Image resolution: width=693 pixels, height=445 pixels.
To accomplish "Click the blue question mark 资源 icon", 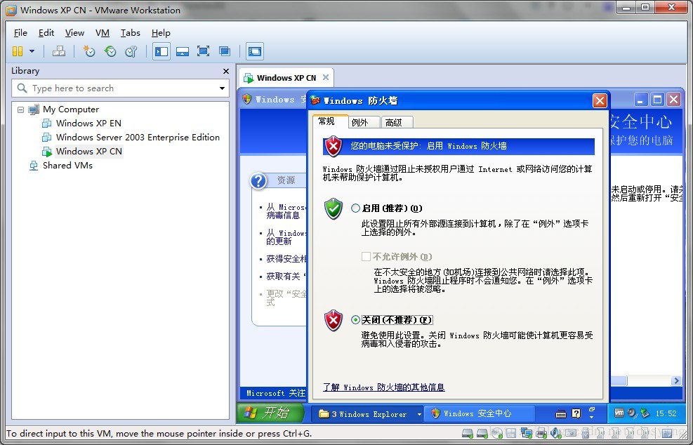I will [258, 181].
